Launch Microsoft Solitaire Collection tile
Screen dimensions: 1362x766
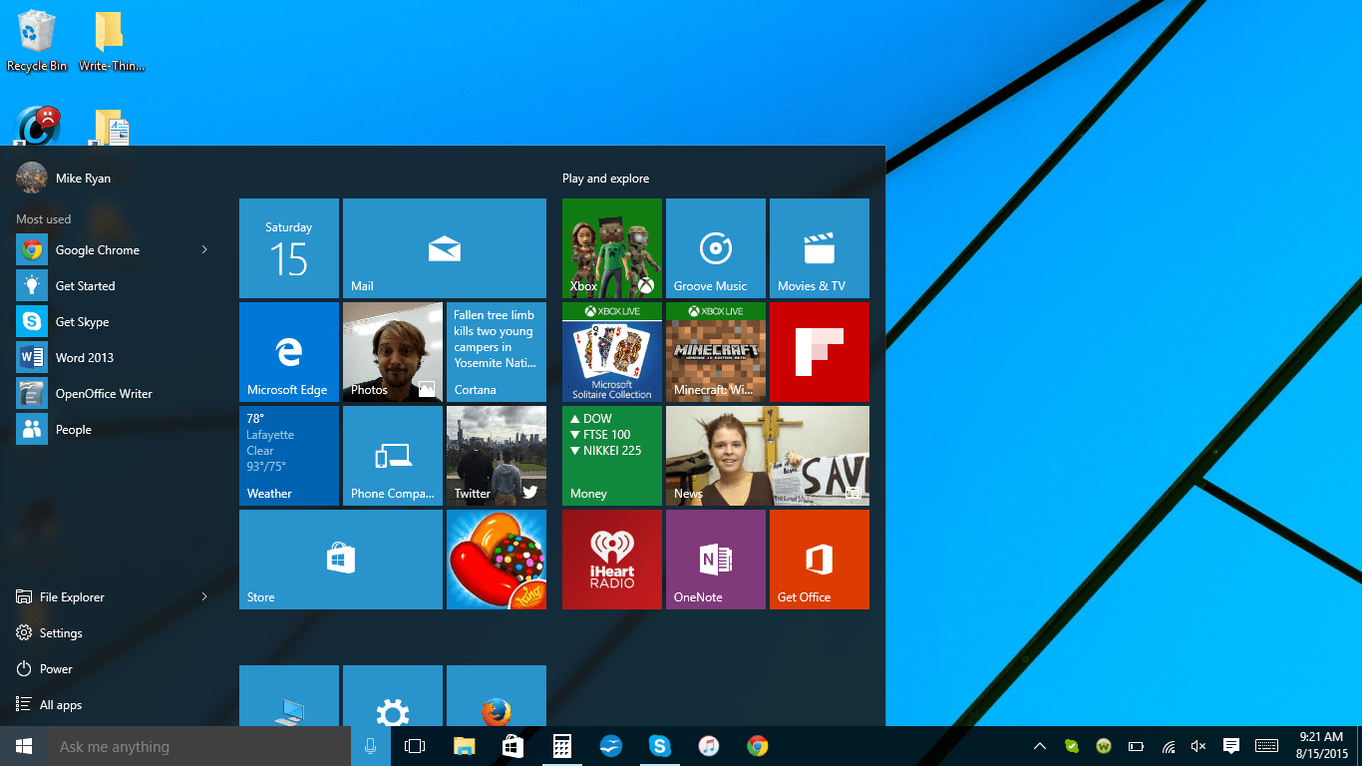click(x=612, y=352)
